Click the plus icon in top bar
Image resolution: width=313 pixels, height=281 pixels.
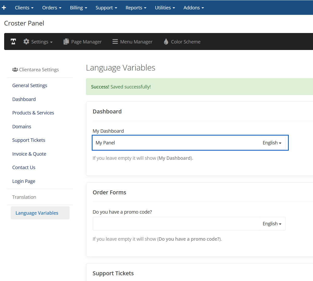click(4, 8)
